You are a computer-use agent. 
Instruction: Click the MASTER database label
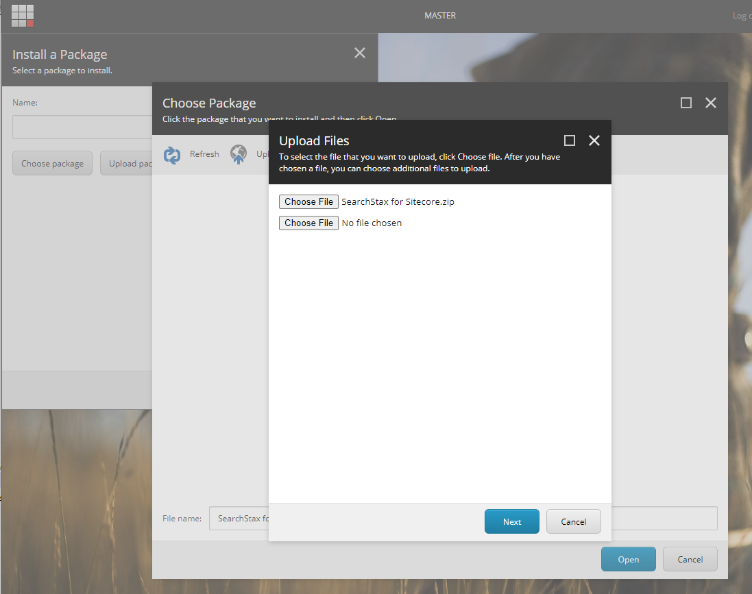(x=440, y=15)
